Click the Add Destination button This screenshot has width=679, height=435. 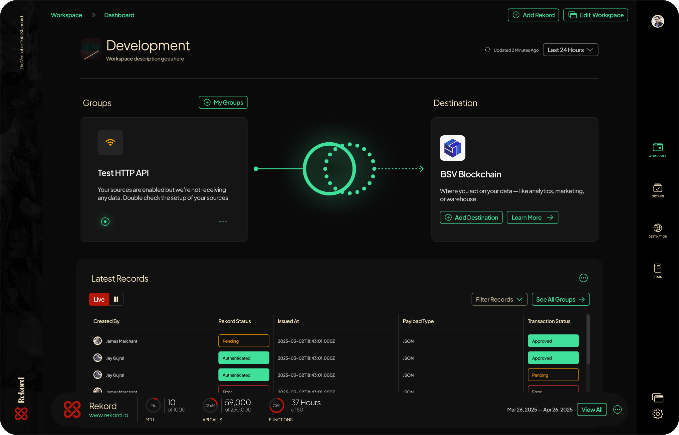pos(471,217)
